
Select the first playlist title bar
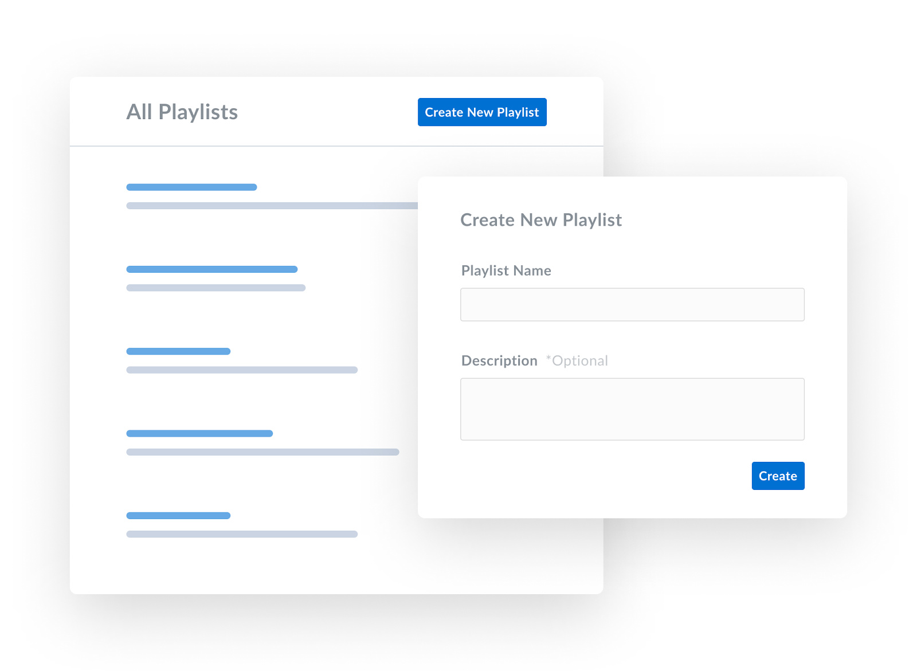point(191,187)
